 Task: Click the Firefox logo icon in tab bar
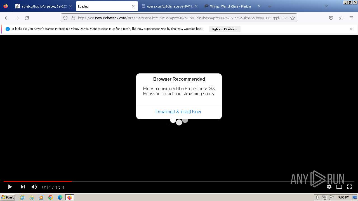click(6, 6)
